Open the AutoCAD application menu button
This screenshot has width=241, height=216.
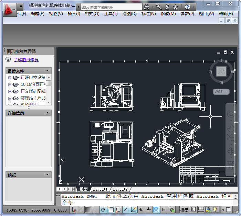pyautogui.click(x=10, y=9)
